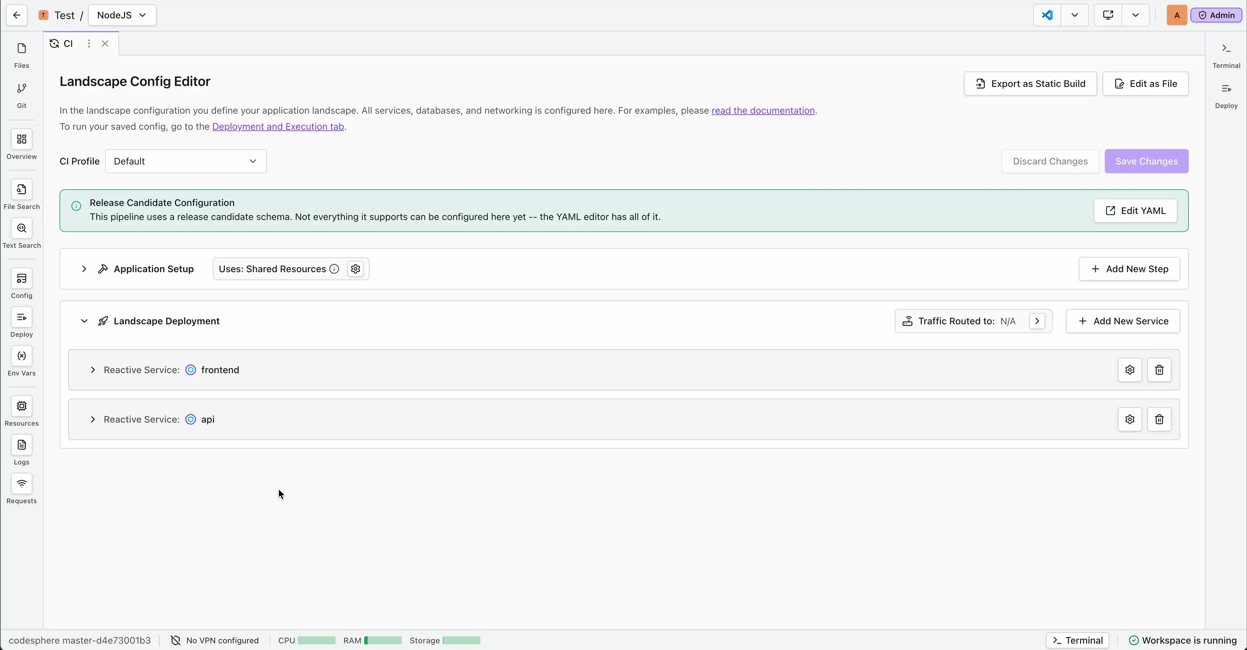
Task: Click No VPN configured status
Action: pos(215,640)
